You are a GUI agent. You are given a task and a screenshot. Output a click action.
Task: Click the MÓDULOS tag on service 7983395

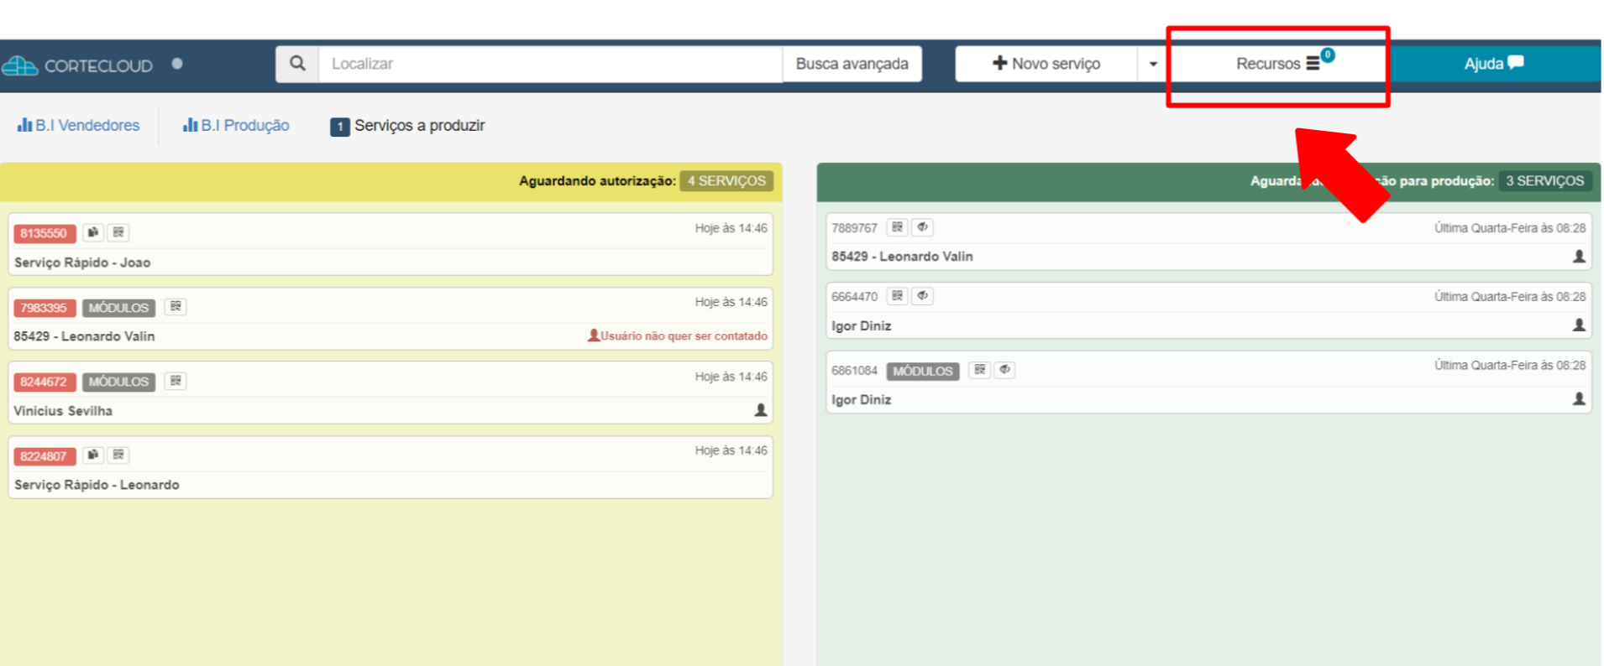[x=118, y=308]
